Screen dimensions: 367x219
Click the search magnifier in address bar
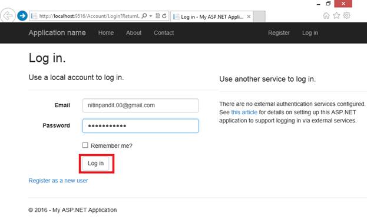point(144,16)
